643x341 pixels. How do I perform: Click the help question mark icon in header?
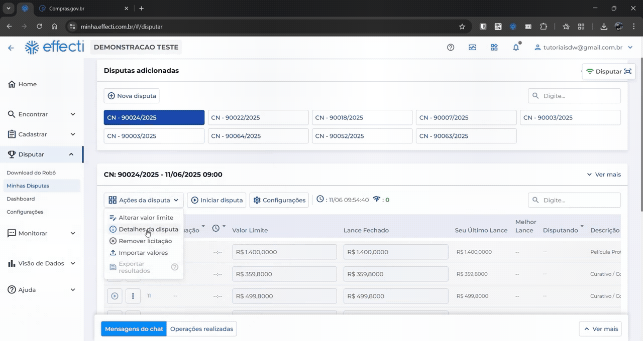point(451,48)
